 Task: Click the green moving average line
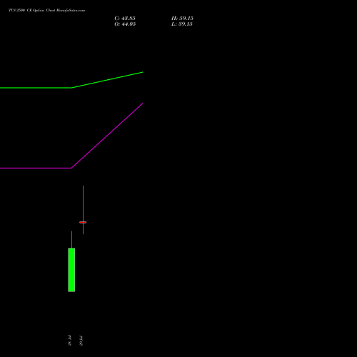pos(71,88)
